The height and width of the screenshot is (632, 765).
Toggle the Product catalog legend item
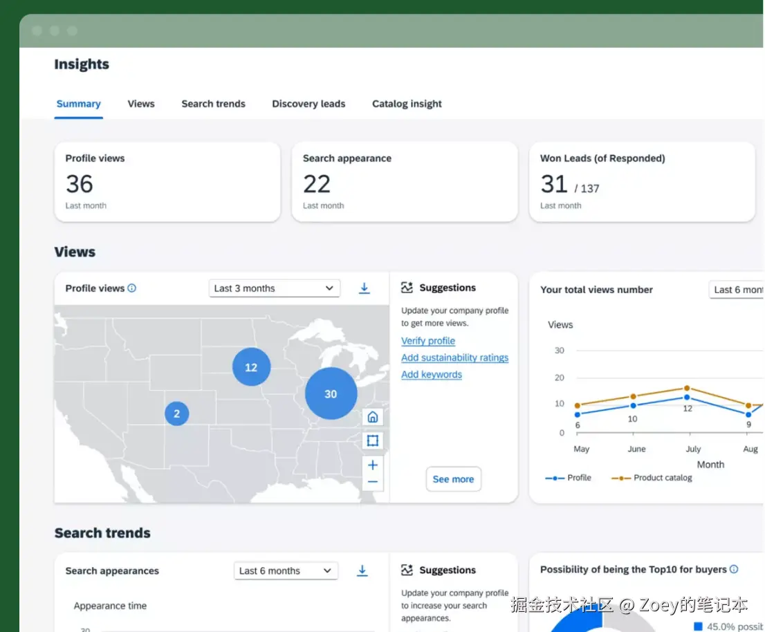[652, 478]
